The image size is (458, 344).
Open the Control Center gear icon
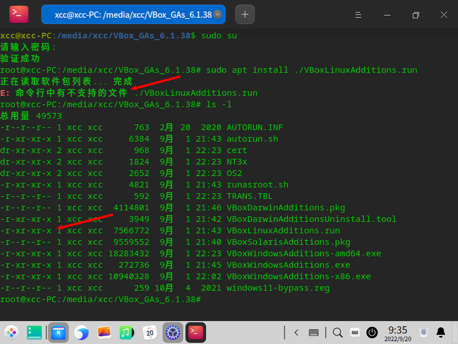[173, 333]
